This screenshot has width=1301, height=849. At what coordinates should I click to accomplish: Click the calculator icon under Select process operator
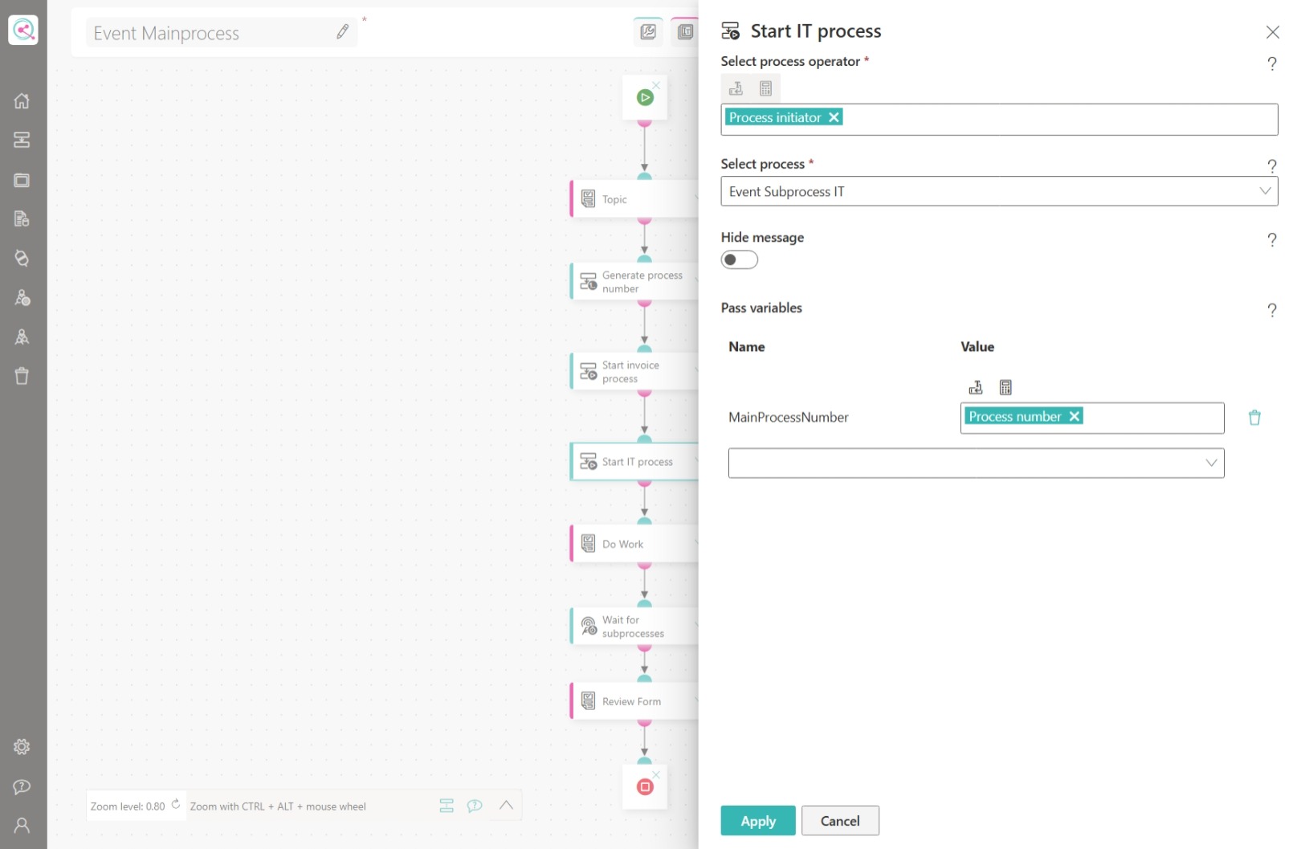click(x=766, y=88)
